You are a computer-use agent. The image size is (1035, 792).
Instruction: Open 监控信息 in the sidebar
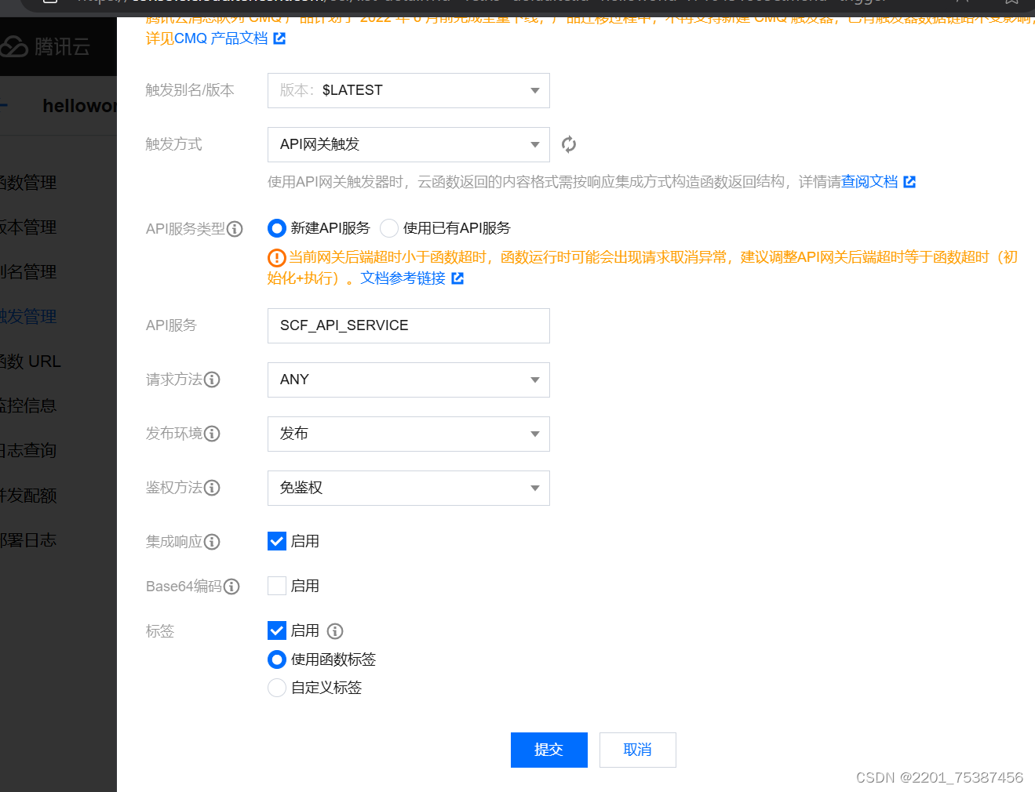click(x=28, y=406)
